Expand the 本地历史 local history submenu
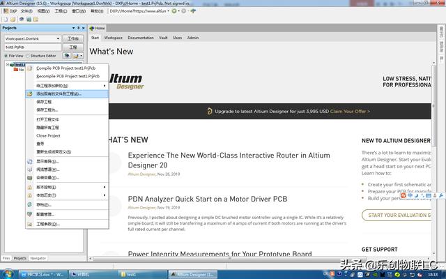The width and height of the screenshot is (446, 279). pos(67,195)
